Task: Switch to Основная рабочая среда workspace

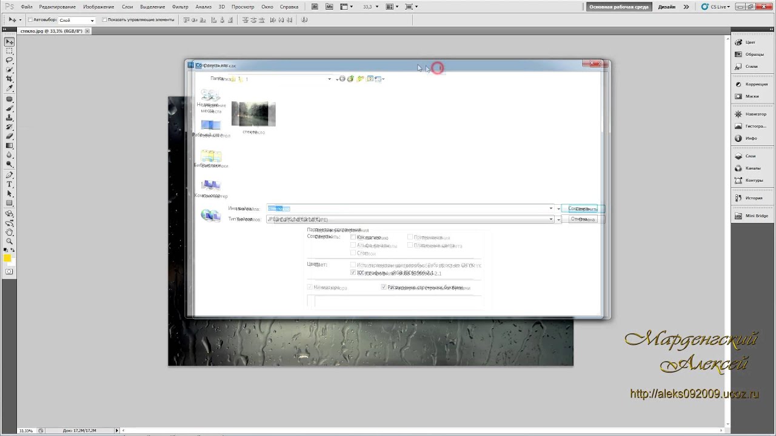Action: pyautogui.click(x=620, y=7)
